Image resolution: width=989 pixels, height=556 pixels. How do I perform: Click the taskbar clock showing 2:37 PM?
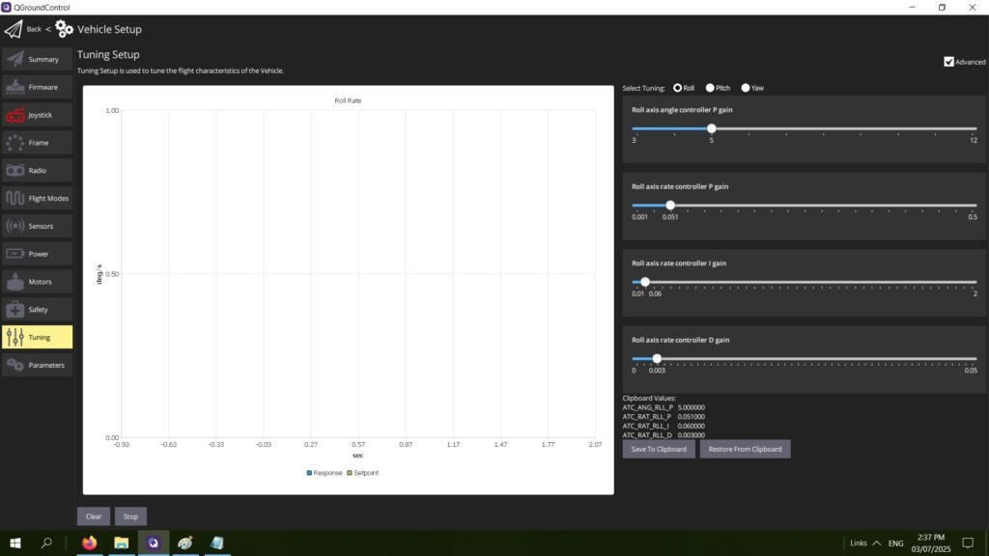tap(931, 542)
